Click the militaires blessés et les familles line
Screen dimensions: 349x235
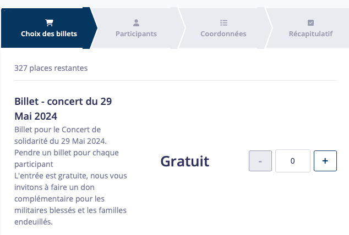point(70,210)
